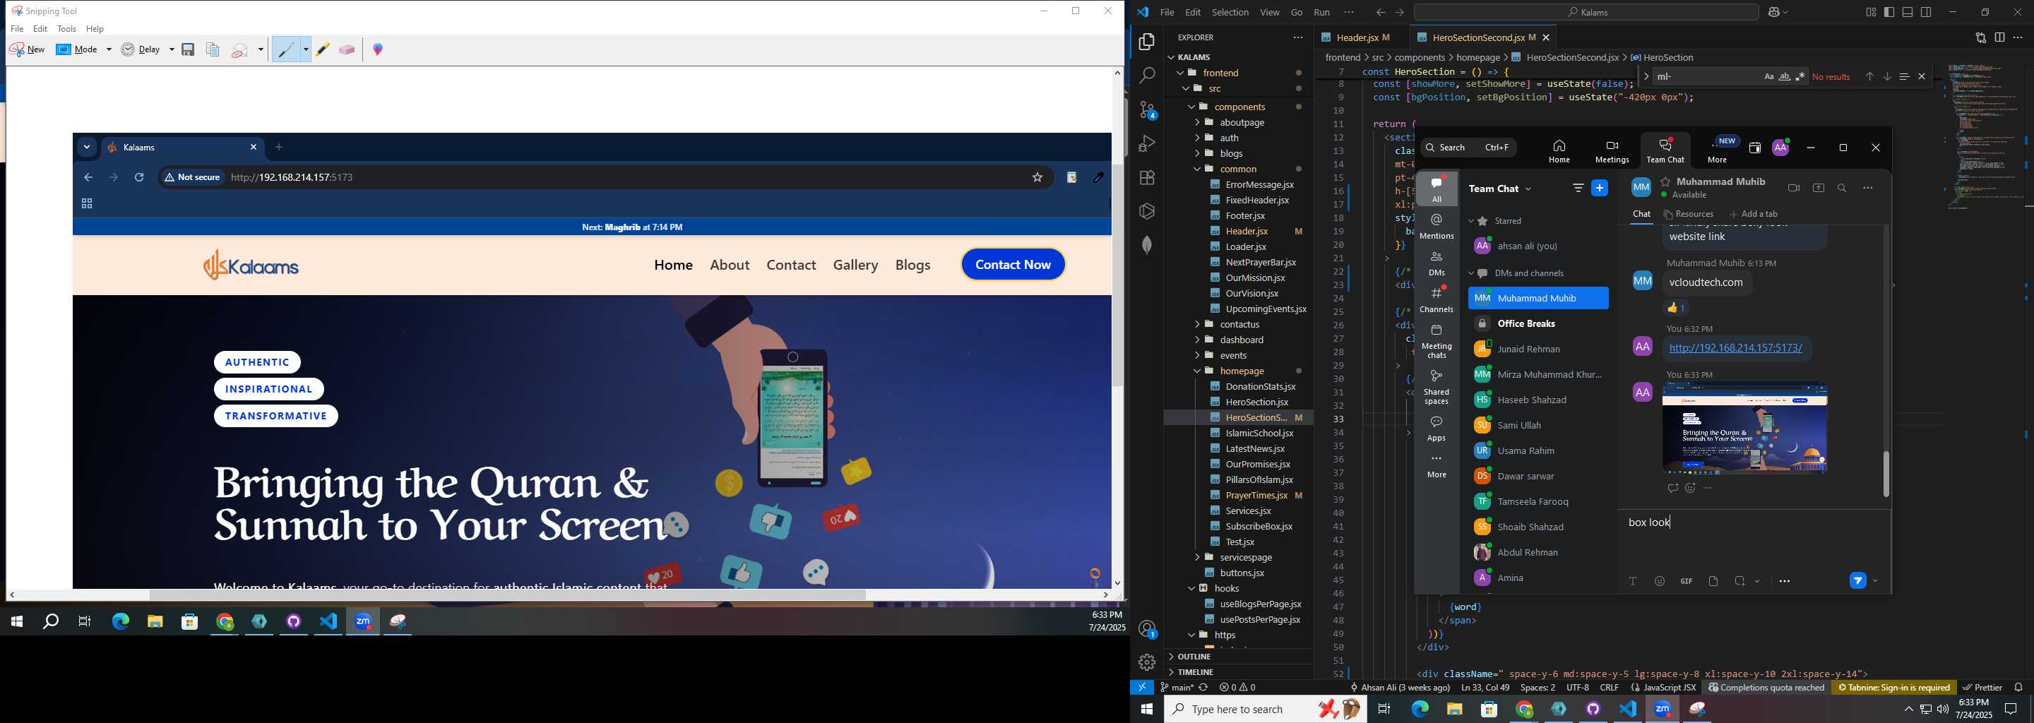Open Mentions in Zoom sidebar
2034x723 pixels.
click(1437, 226)
